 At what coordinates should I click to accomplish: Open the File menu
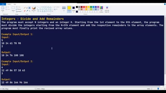coord(3,4)
